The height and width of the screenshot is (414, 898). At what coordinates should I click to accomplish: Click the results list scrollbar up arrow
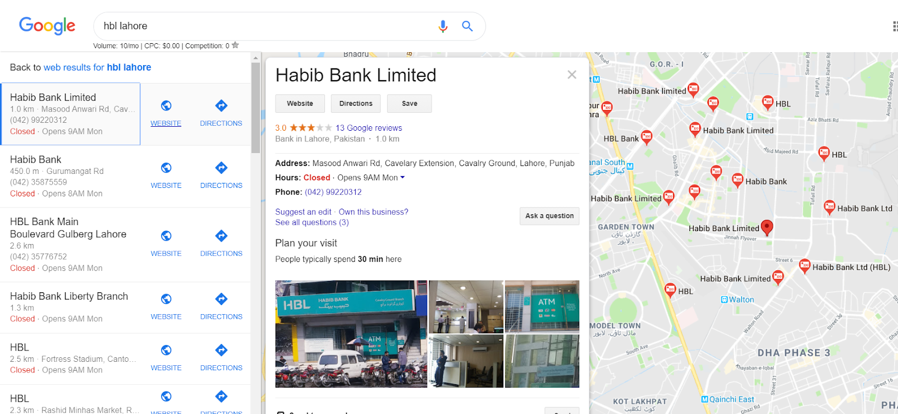(x=256, y=58)
